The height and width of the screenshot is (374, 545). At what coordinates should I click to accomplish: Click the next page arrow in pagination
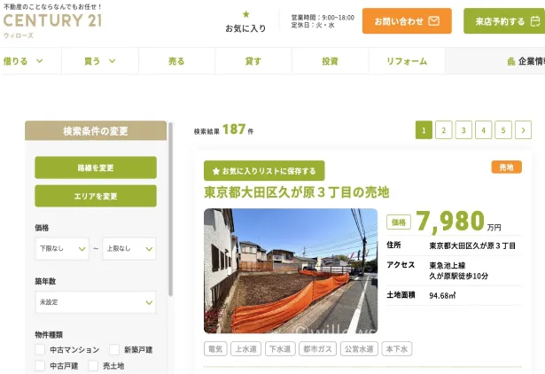click(x=523, y=130)
